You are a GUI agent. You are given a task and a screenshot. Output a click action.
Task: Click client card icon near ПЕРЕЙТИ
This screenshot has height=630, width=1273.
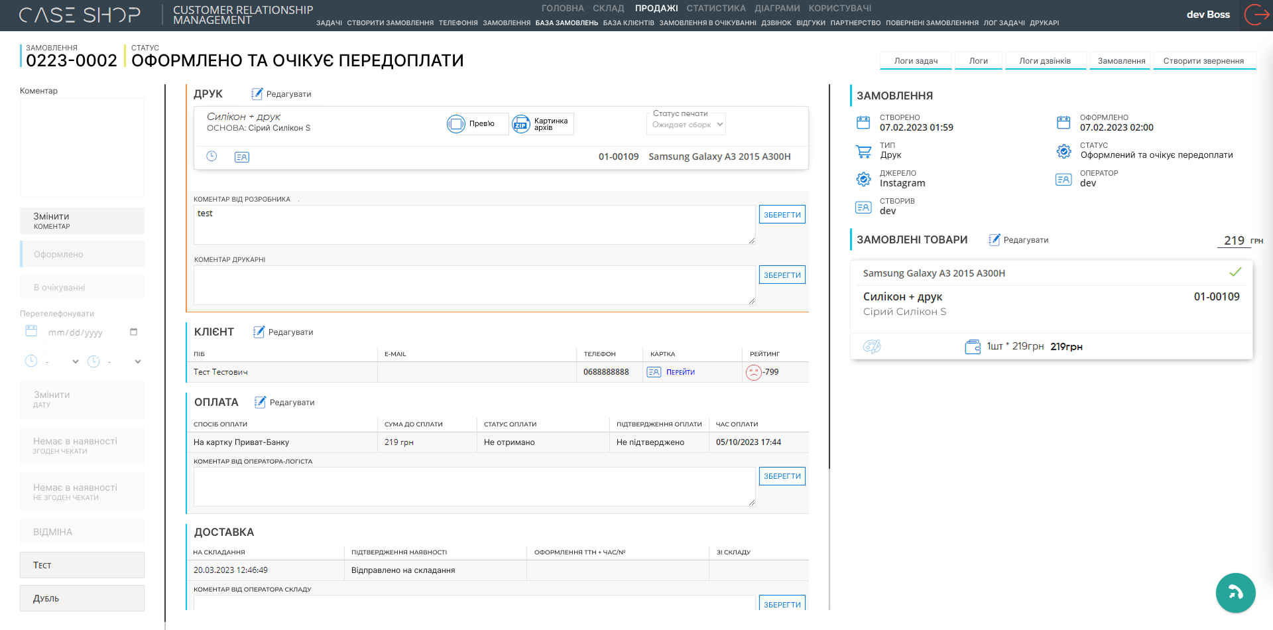click(654, 372)
